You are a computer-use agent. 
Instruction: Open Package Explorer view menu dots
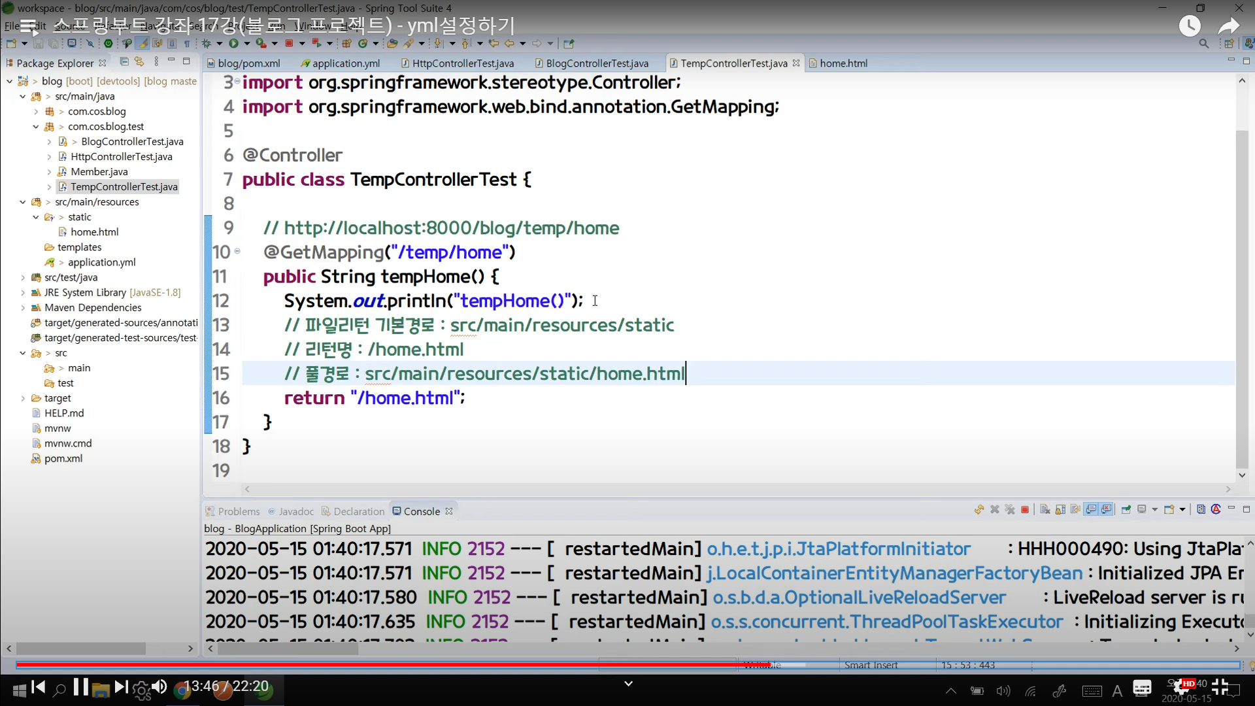tap(156, 61)
